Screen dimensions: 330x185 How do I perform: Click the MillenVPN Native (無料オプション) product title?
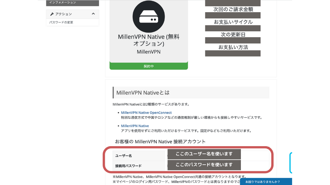click(148, 40)
